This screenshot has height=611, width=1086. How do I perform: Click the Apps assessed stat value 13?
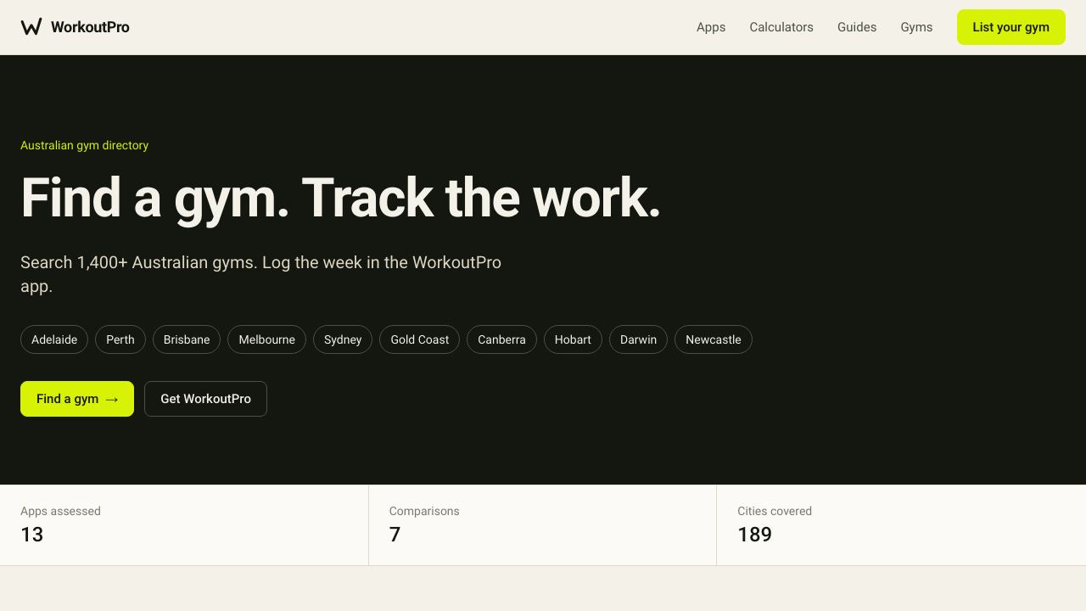tap(32, 535)
